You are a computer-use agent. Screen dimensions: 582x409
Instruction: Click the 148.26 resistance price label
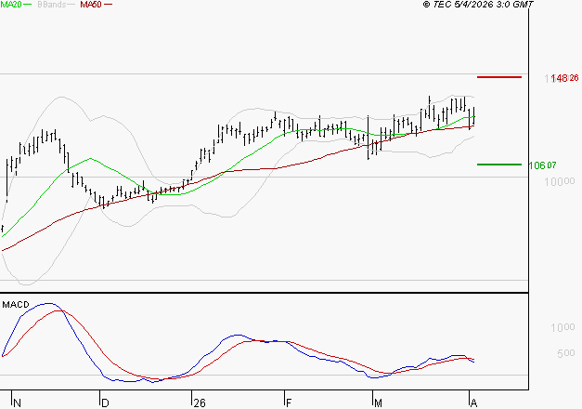(564, 78)
